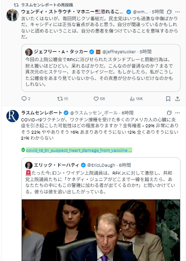The image size is (186, 261).
Task: View analytics showing 16K views
Action: (x=136, y=99)
